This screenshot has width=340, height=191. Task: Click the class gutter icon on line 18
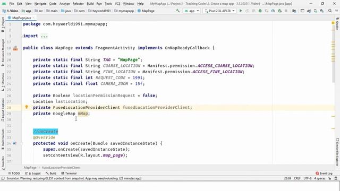click(x=15, y=48)
